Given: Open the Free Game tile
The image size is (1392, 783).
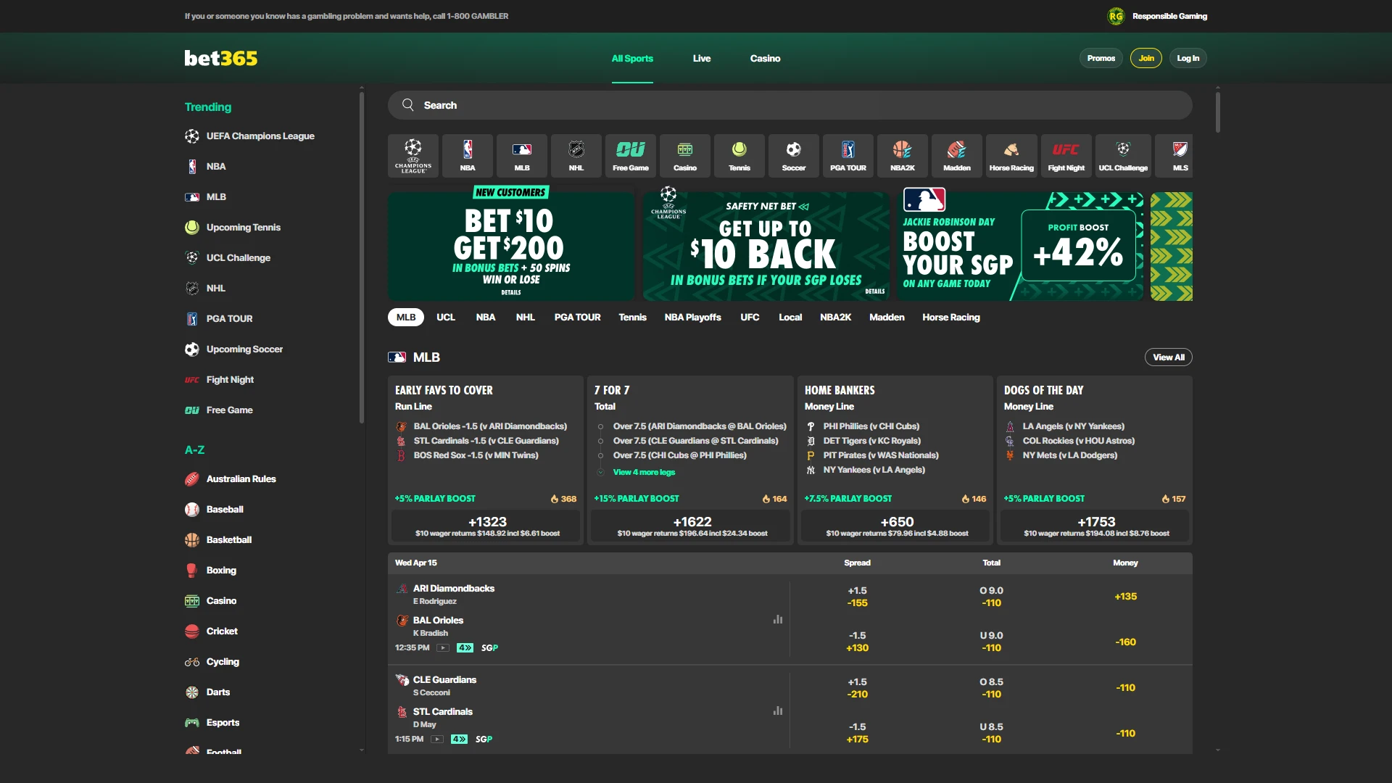Looking at the screenshot, I should click(x=631, y=156).
